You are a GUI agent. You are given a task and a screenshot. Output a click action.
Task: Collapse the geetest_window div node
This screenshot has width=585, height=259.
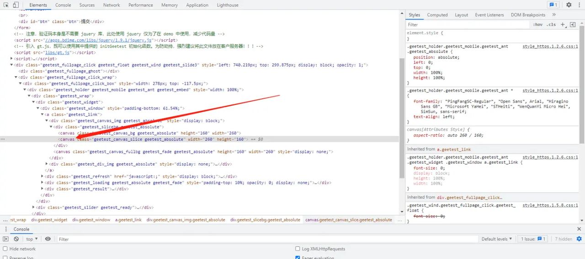tap(38, 109)
